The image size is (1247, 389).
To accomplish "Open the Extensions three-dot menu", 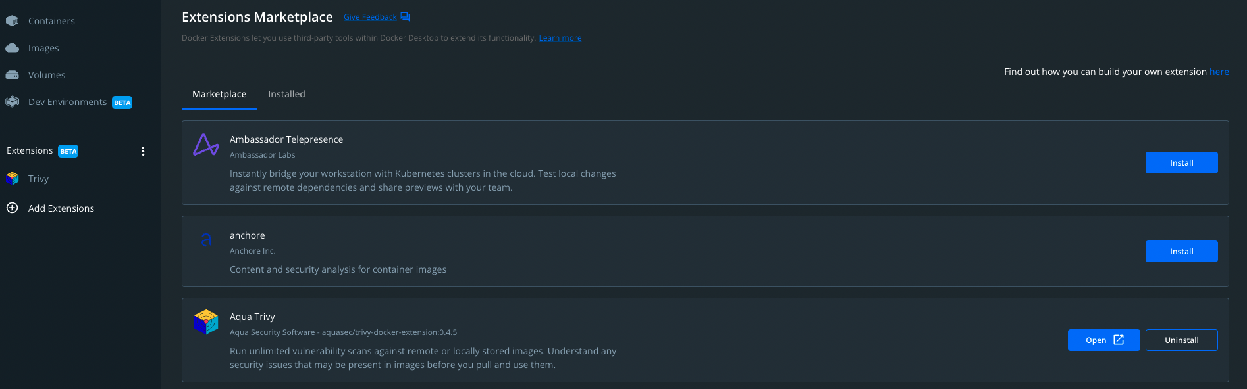I will click(x=143, y=151).
